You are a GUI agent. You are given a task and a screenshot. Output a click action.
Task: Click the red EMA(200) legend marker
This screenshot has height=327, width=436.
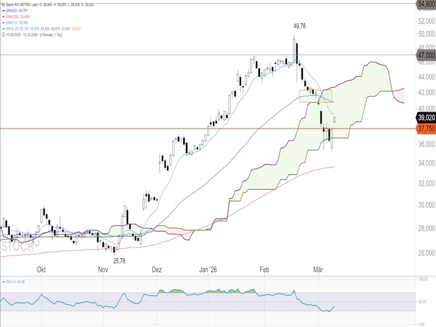[x=3, y=16]
